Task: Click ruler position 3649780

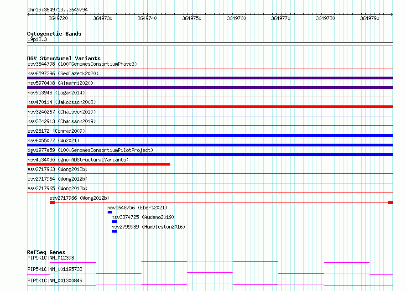Action: pos(325,18)
